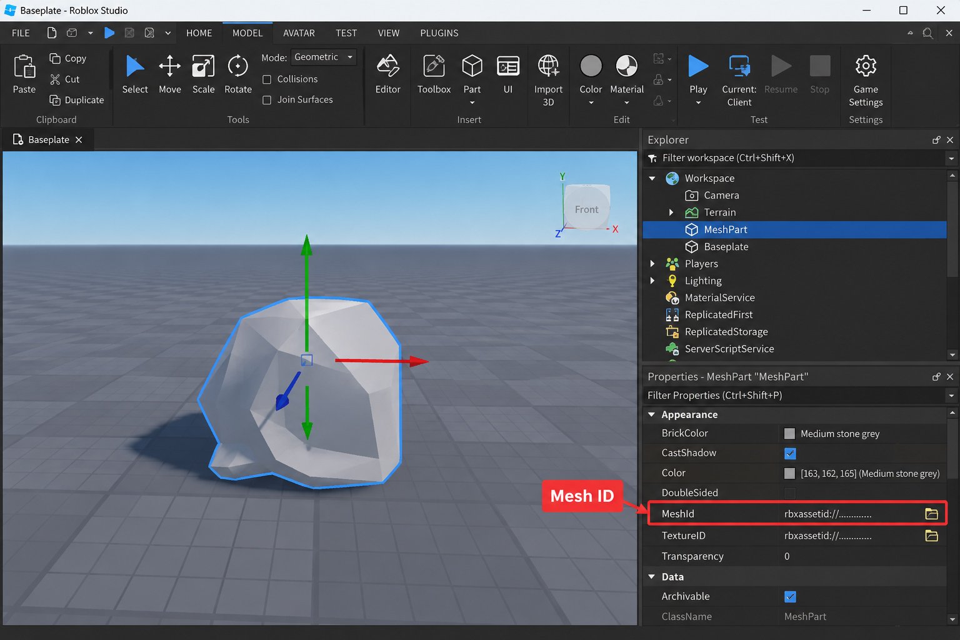Click the Cut button

(64, 79)
